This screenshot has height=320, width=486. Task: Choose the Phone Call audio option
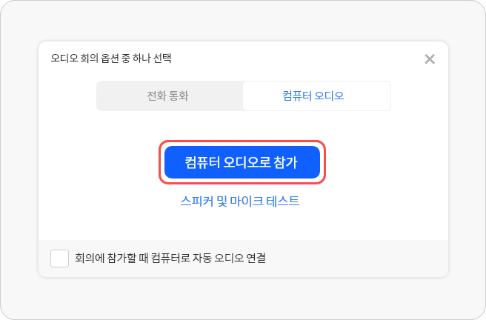(x=170, y=96)
